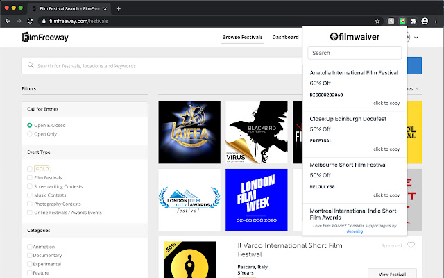Click the Chrome profile avatar icon
444x278 pixels.
[x=425, y=22]
